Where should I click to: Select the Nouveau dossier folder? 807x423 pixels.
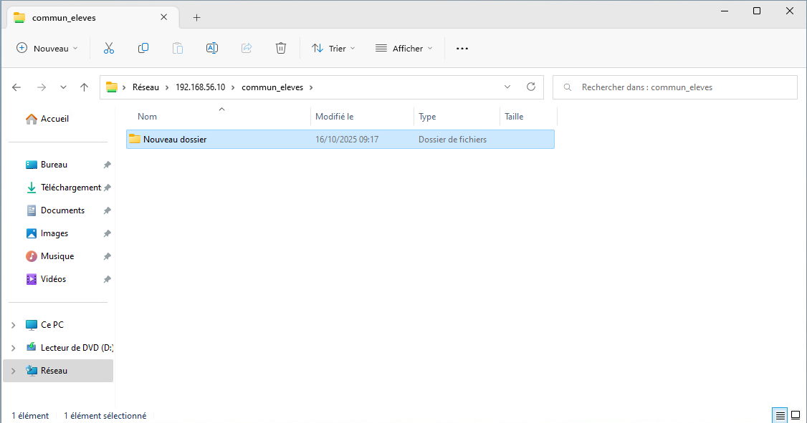tap(175, 140)
